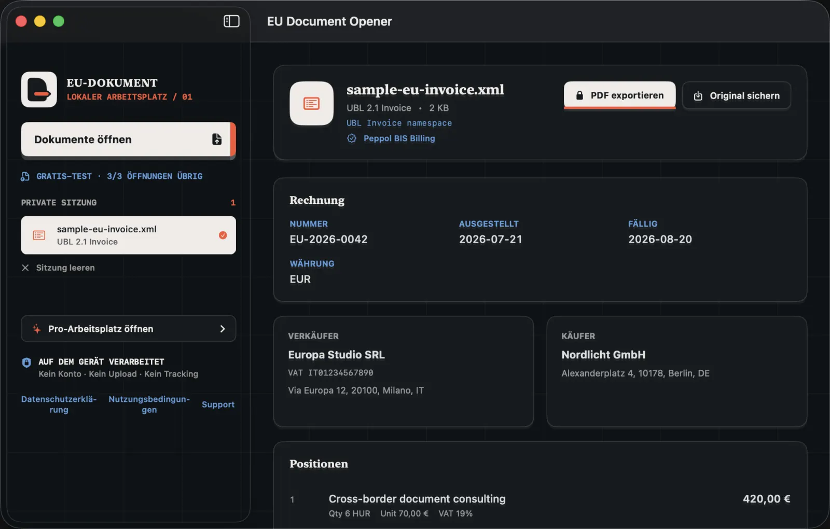The width and height of the screenshot is (830, 529).
Task: Click issue date 2026-07-21
Action: pos(491,239)
